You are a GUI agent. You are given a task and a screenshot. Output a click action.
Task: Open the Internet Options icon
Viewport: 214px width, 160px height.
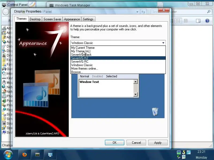pos(4,74)
